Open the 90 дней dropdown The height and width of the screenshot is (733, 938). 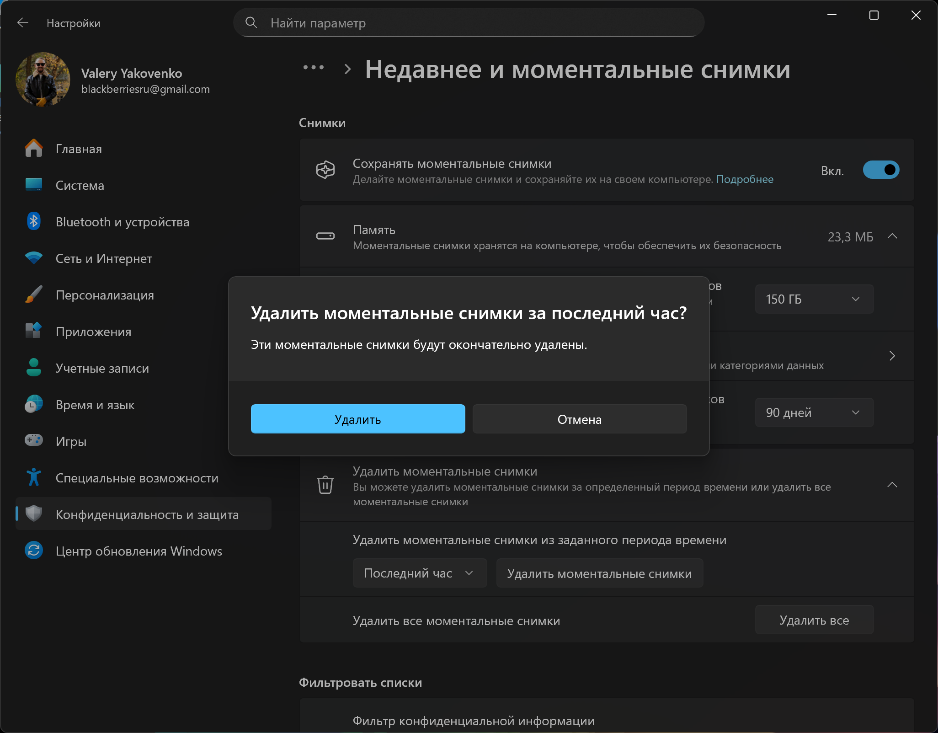coord(814,412)
